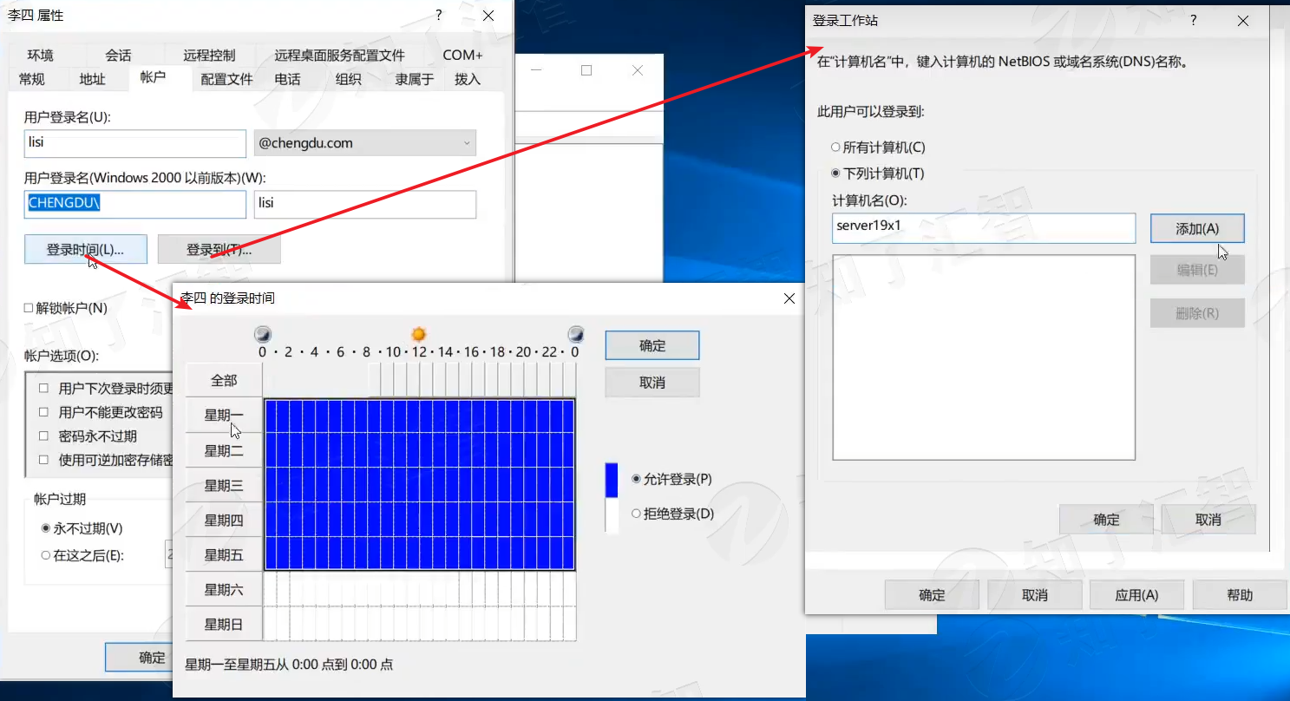Click the computer list box in 登录工作站

tap(984, 357)
